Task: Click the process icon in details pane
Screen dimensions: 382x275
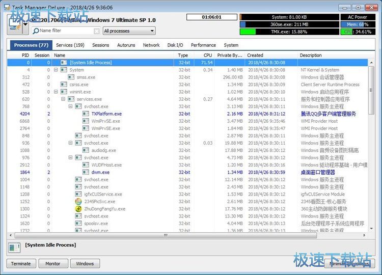Action: (x=14, y=248)
